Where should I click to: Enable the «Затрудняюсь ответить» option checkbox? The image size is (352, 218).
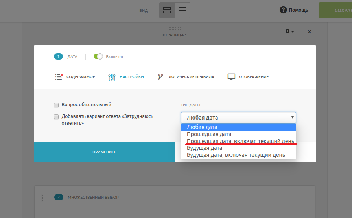pyautogui.click(x=56, y=117)
